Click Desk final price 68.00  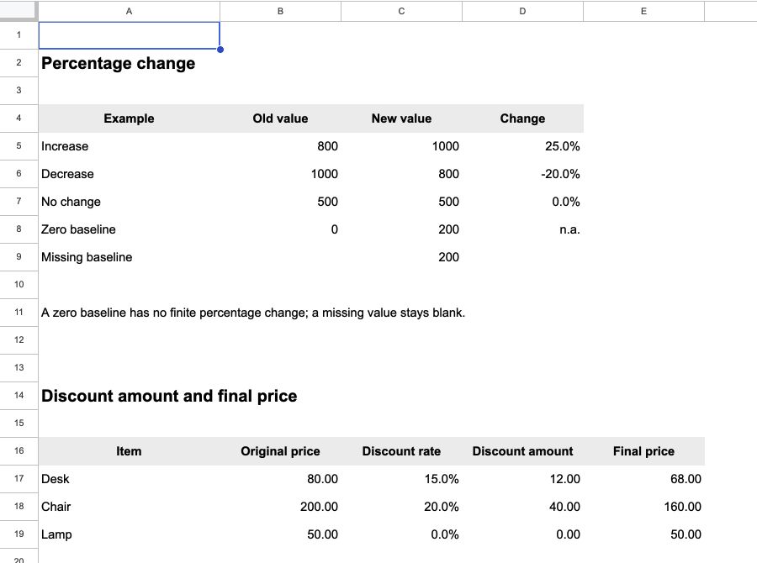[x=644, y=479]
